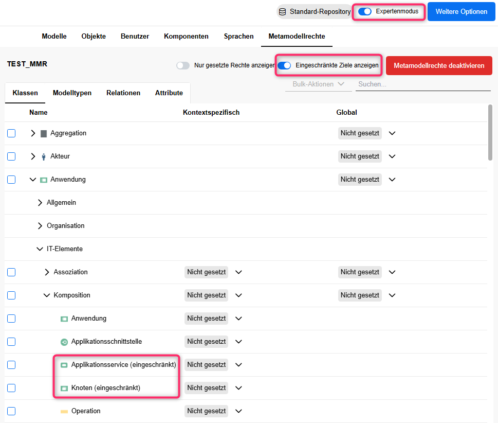This screenshot has height=423, width=498.
Task: Click the Weitere Optionen button
Action: [461, 11]
